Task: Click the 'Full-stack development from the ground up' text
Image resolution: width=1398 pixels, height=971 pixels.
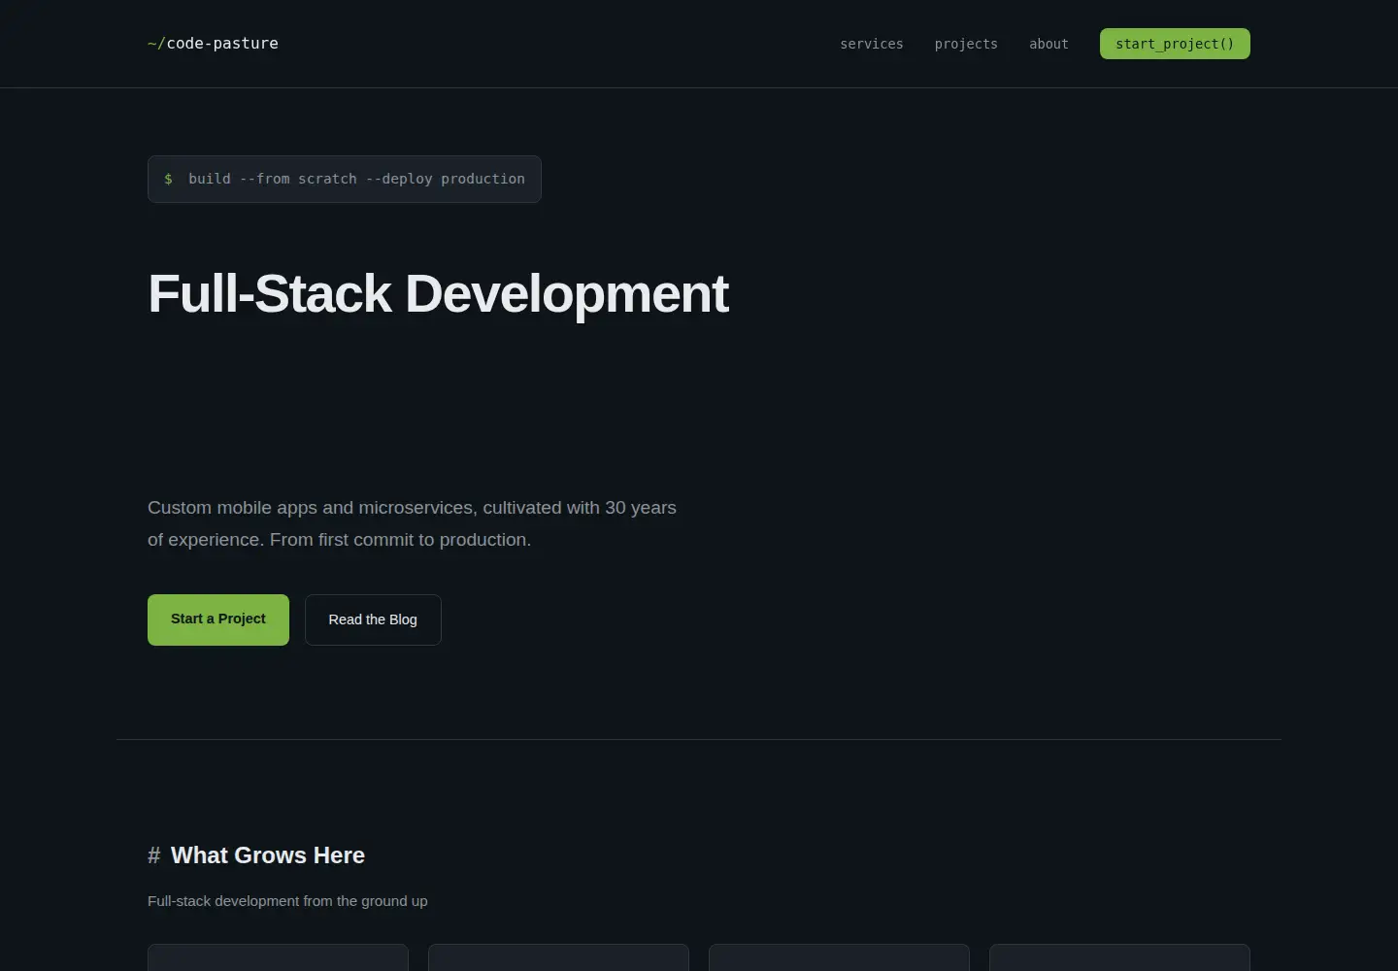Action: [287, 901]
